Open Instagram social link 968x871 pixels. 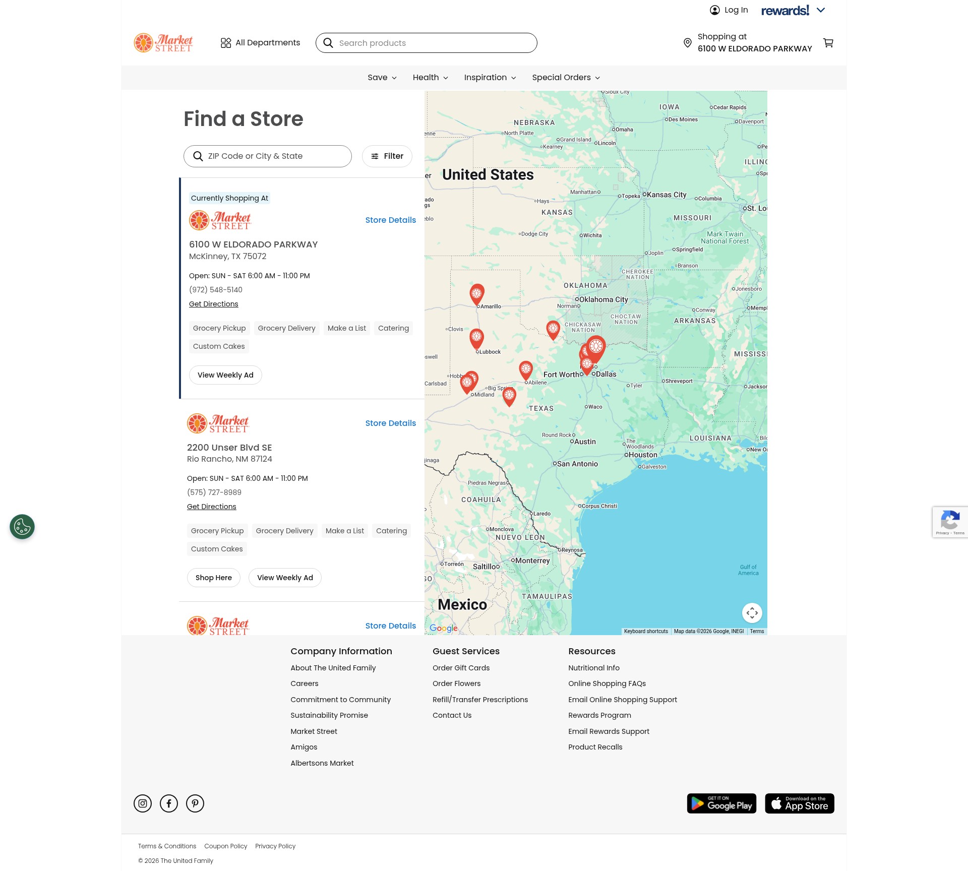click(x=143, y=803)
